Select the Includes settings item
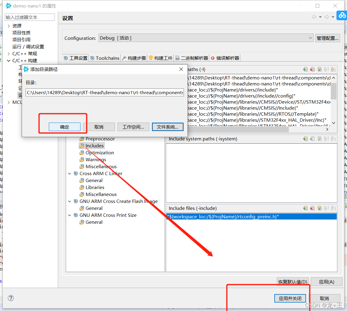 [x=92, y=146]
